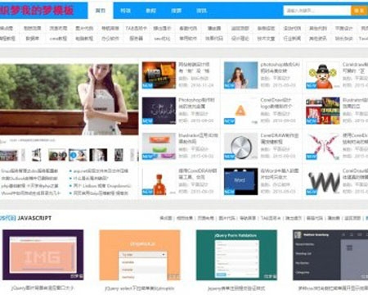The height and width of the screenshot is (295, 368).
Task: Open the Photoshop article title beside chalkboard thumbnail
Action: (x=197, y=103)
